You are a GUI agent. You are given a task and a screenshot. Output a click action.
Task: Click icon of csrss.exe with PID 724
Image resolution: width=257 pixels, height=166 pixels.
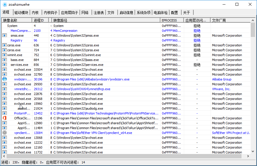pyautogui.click(x=5, y=50)
